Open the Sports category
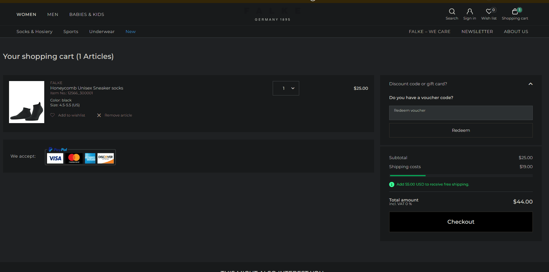 tap(71, 32)
